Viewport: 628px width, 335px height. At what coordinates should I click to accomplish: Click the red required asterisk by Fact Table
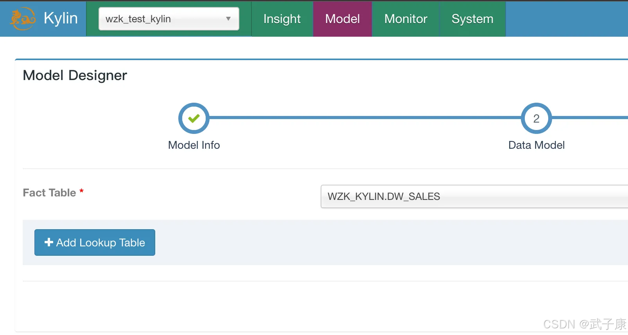[81, 191]
